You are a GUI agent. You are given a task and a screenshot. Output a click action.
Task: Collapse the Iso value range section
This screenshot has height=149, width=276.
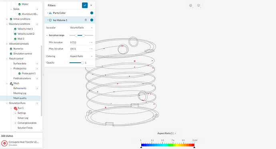point(47,35)
